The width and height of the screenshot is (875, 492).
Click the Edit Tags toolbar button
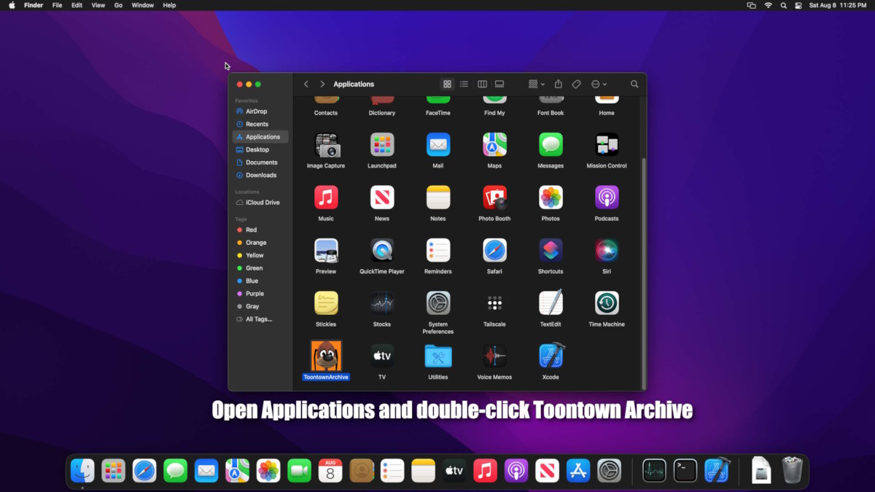coord(577,85)
